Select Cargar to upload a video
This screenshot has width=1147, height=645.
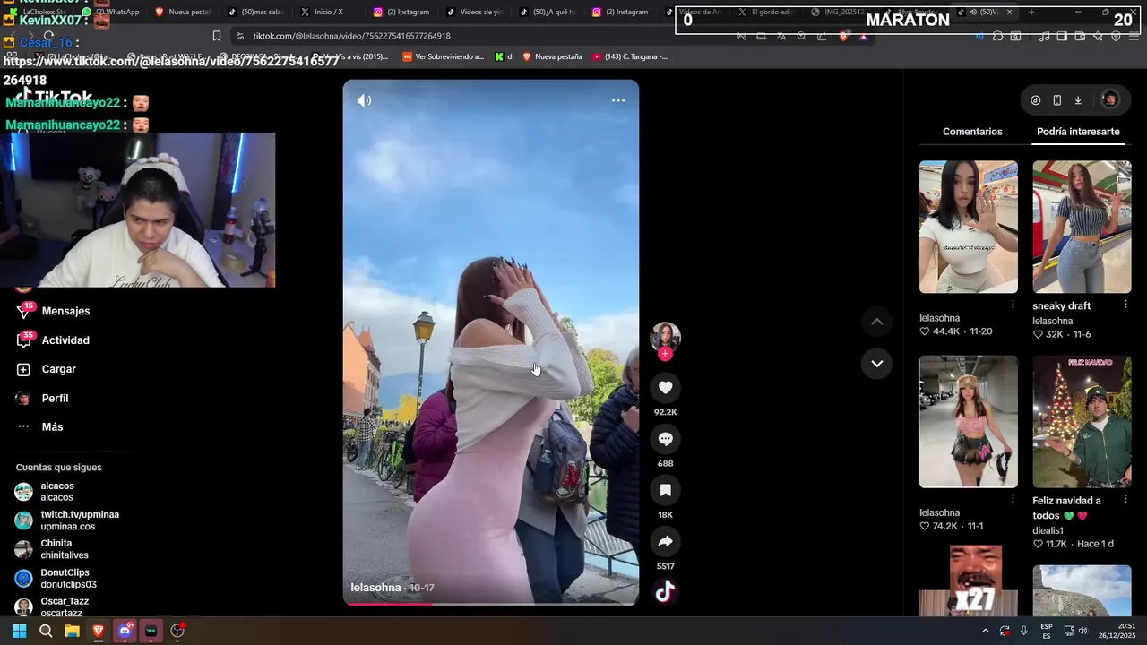[x=47, y=369]
